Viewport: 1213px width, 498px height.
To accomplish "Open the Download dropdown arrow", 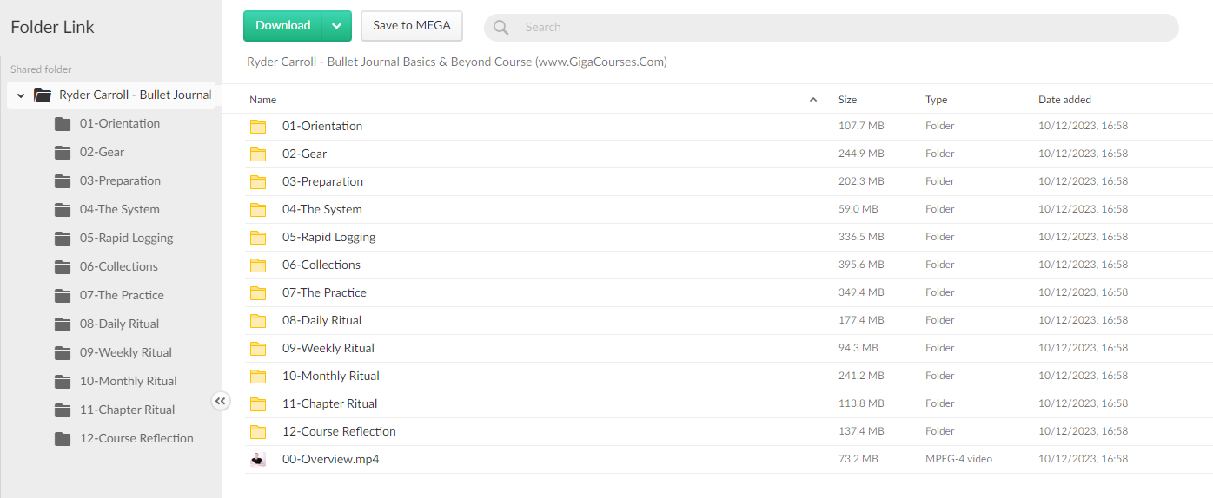I will pos(336,26).
